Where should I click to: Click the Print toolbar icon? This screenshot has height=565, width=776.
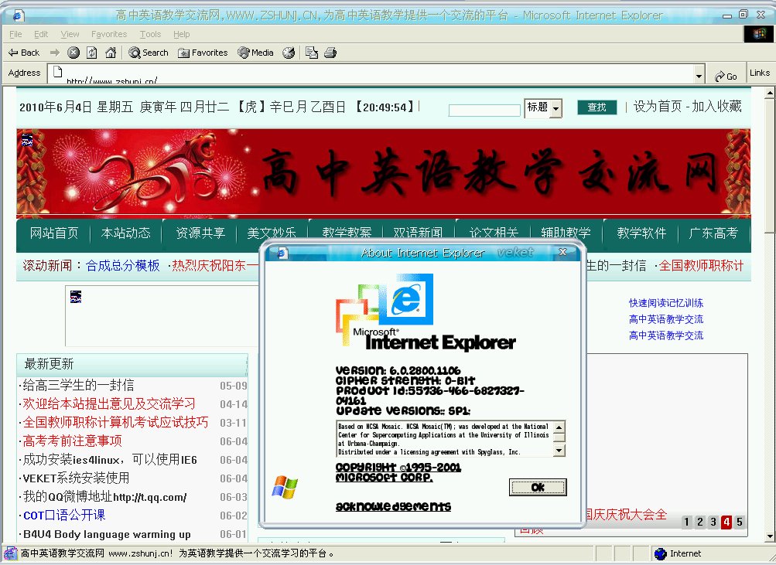[x=330, y=53]
